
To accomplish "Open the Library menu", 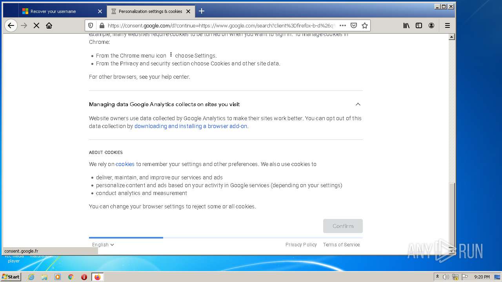I will coord(406,25).
